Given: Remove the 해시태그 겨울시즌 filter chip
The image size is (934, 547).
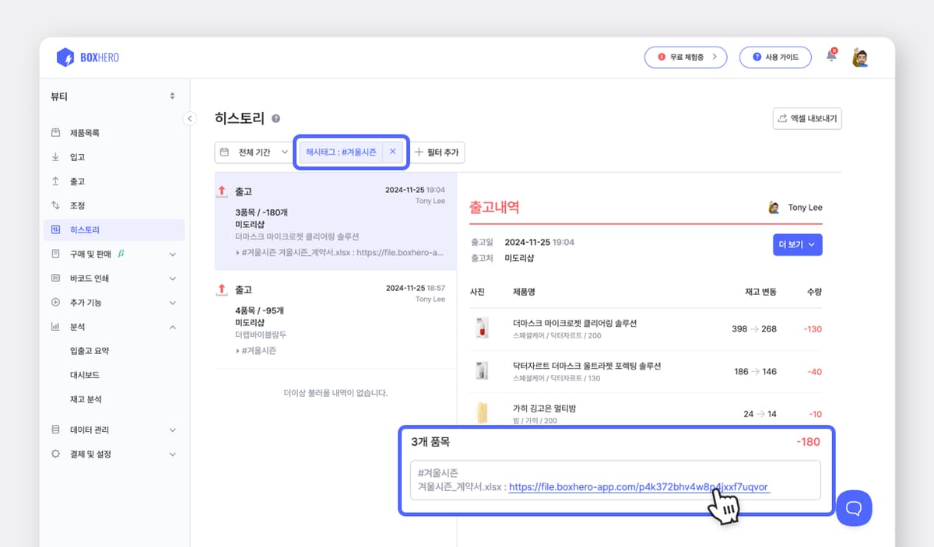Looking at the screenshot, I should click(x=393, y=152).
